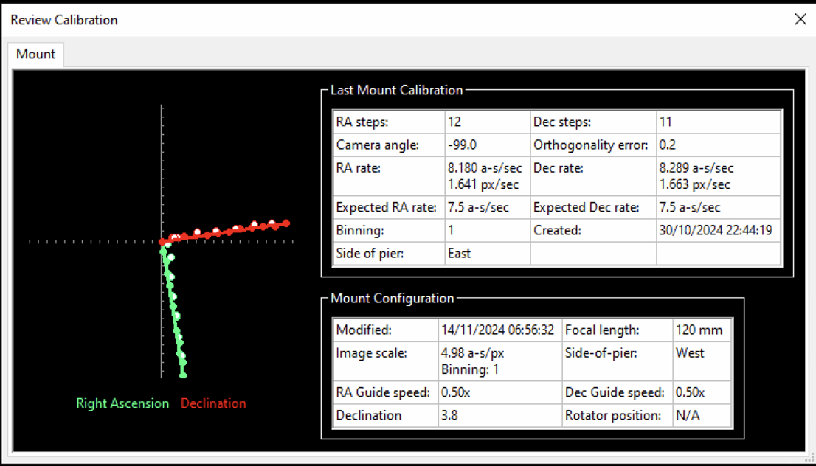Close the Review Calibration window
Image resolution: width=816 pixels, height=466 pixels.
[801, 20]
